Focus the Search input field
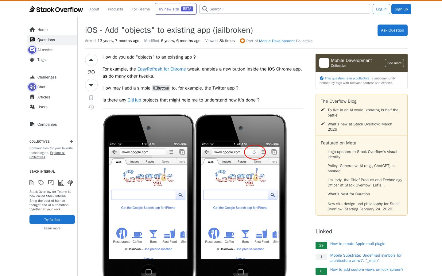 point(285,9)
